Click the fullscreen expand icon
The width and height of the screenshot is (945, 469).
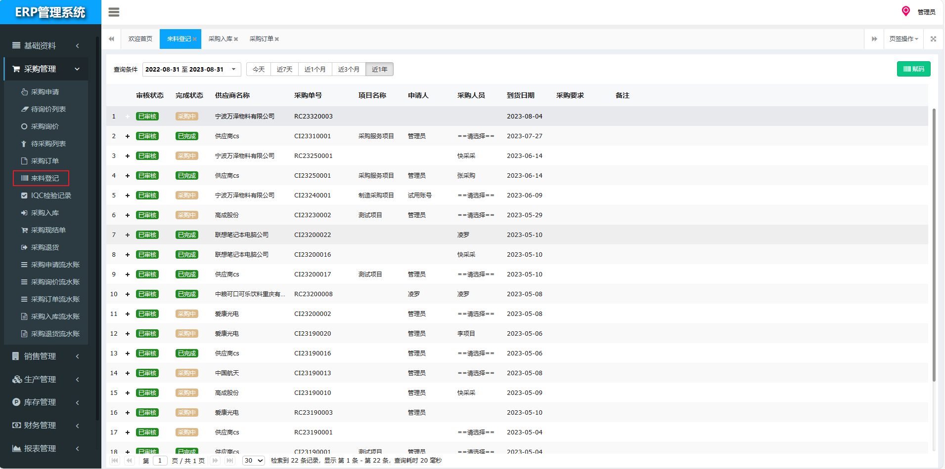(933, 39)
